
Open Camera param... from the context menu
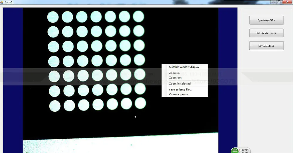[184, 94]
